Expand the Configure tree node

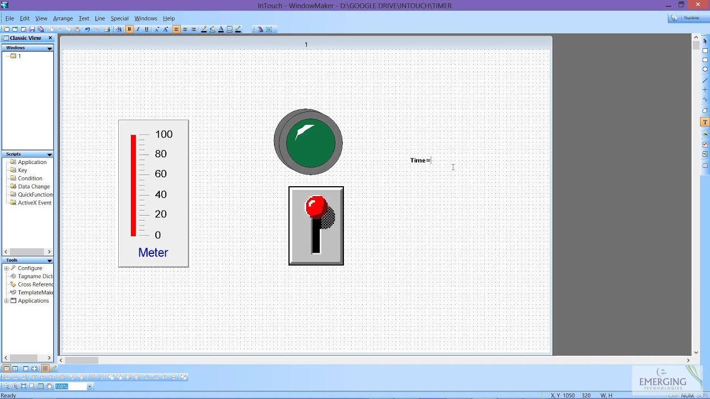pos(7,268)
